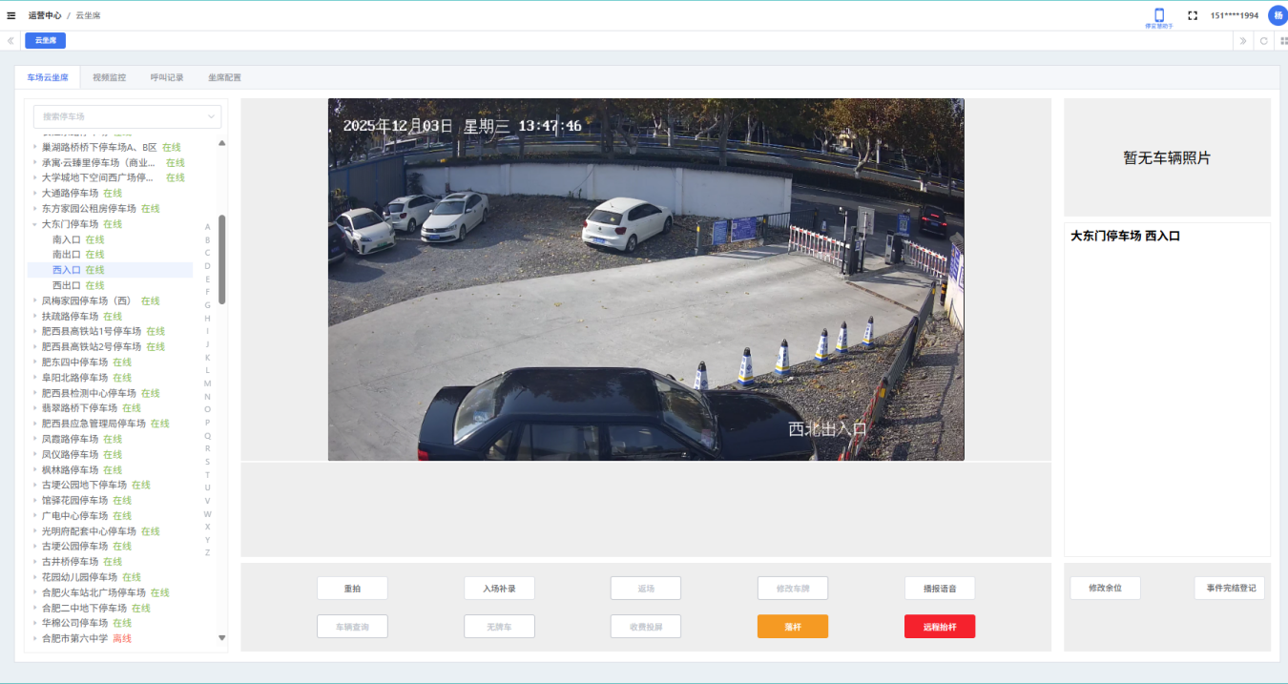Open the 搜索停车场 dropdown
1288x684 pixels.
click(127, 116)
